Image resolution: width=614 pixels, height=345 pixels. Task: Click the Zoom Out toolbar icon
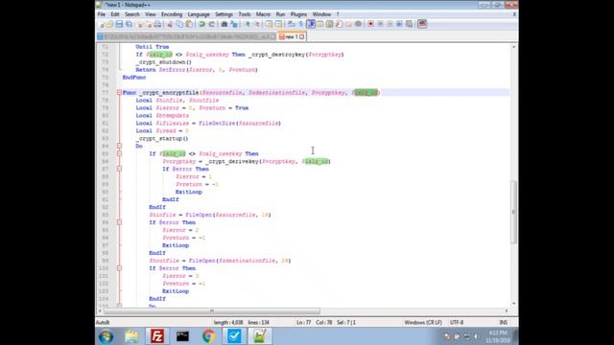pyautogui.click(x=257, y=24)
